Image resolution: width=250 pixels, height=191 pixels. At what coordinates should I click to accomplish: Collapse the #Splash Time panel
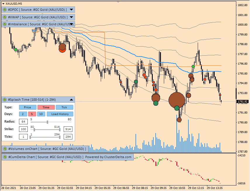click(71, 100)
